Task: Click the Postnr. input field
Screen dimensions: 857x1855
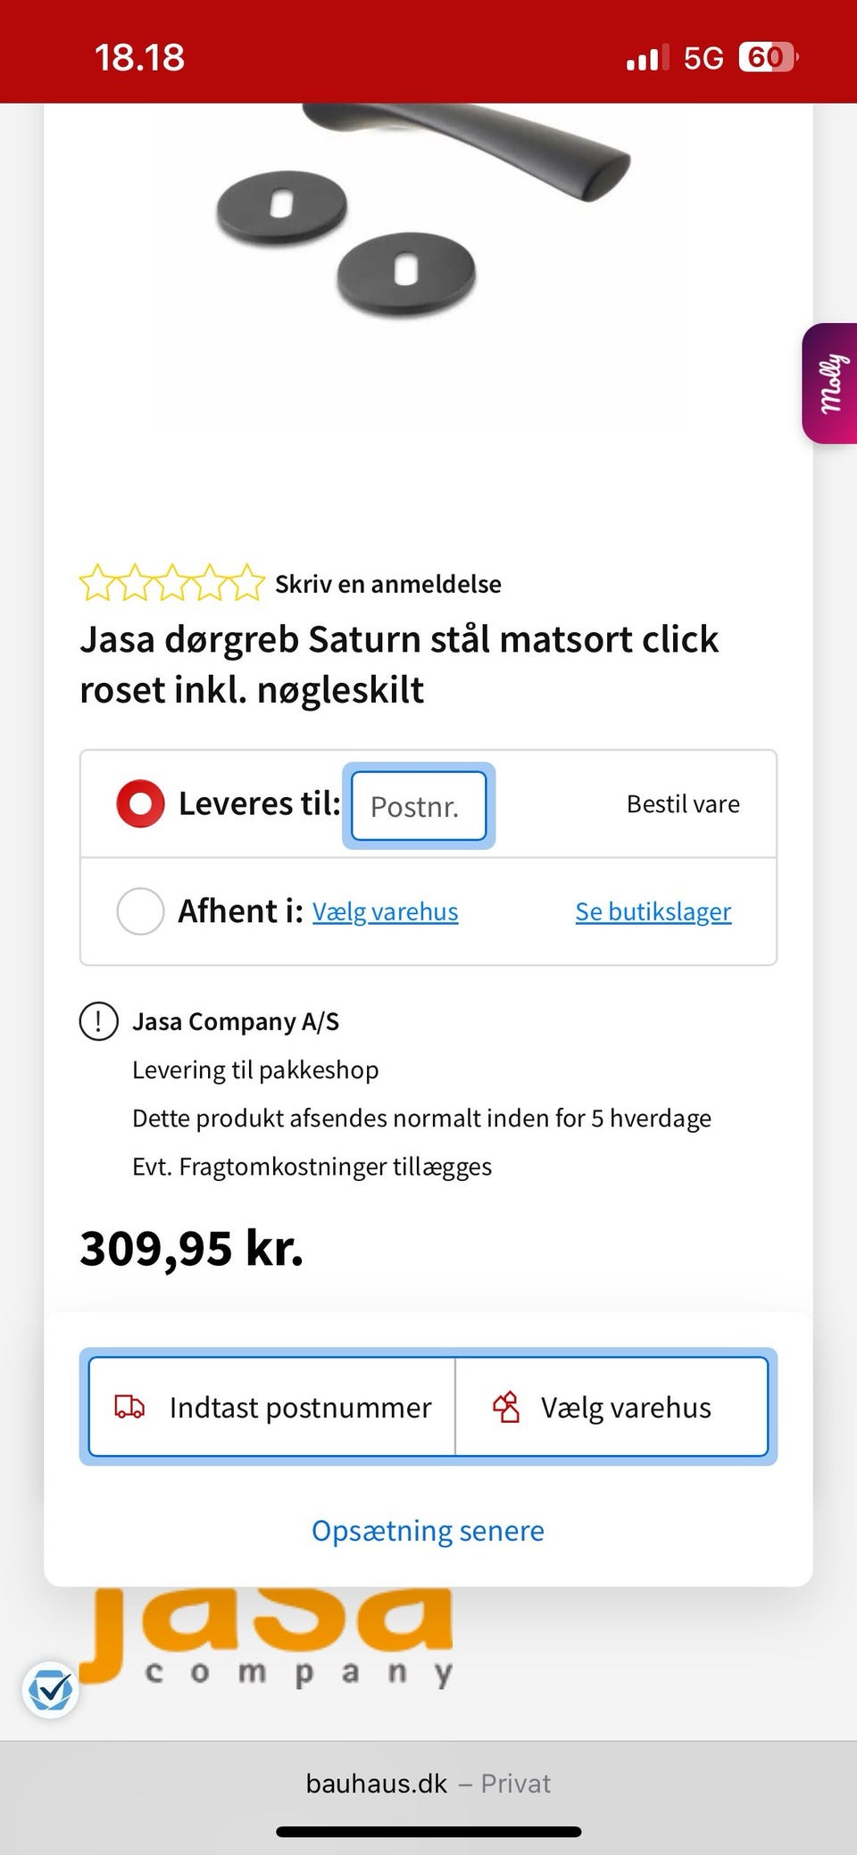Action: [x=419, y=806]
